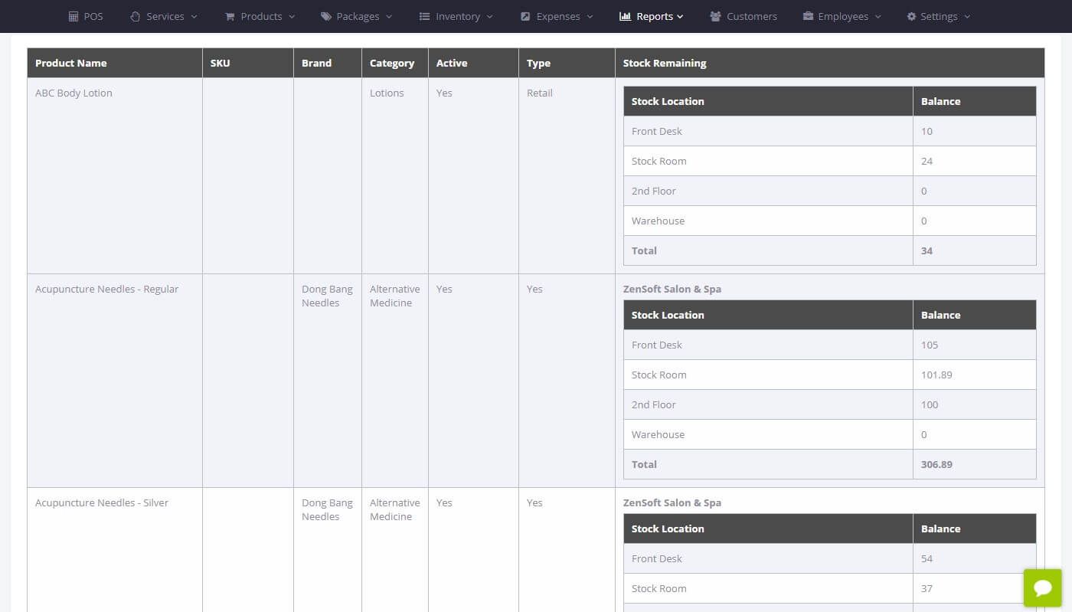Screen dimensions: 1072x612
Task: Click Dong Bang Needles brand for Silver needles
Action: pos(327,509)
